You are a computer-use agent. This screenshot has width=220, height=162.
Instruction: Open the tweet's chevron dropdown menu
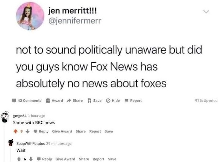205,12
